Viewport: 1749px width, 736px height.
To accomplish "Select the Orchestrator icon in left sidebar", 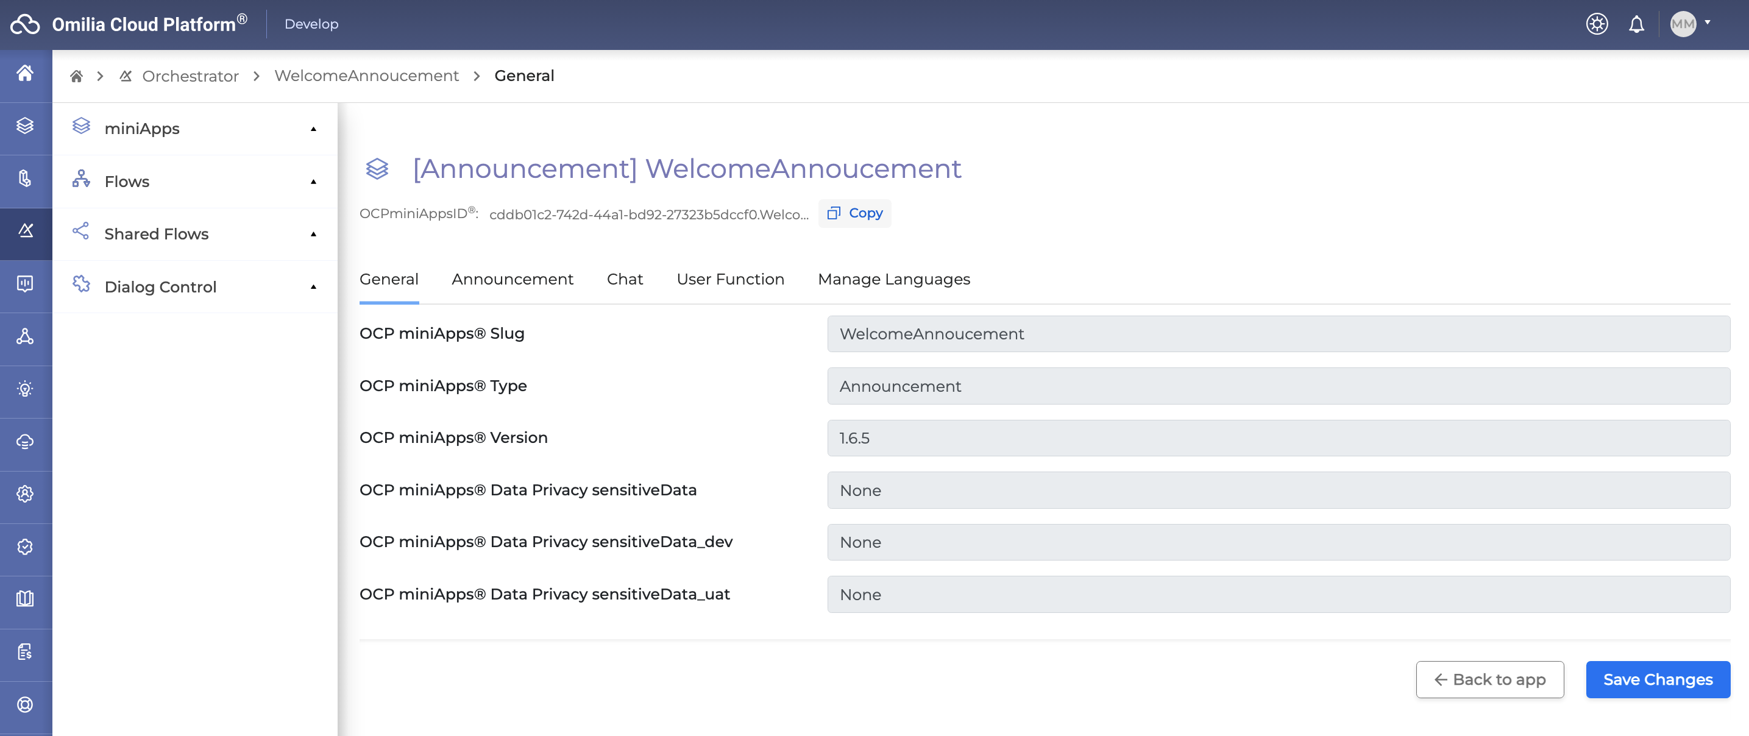I will 25,231.
